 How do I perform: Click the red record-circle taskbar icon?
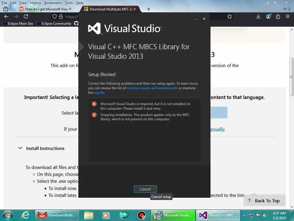142,215
